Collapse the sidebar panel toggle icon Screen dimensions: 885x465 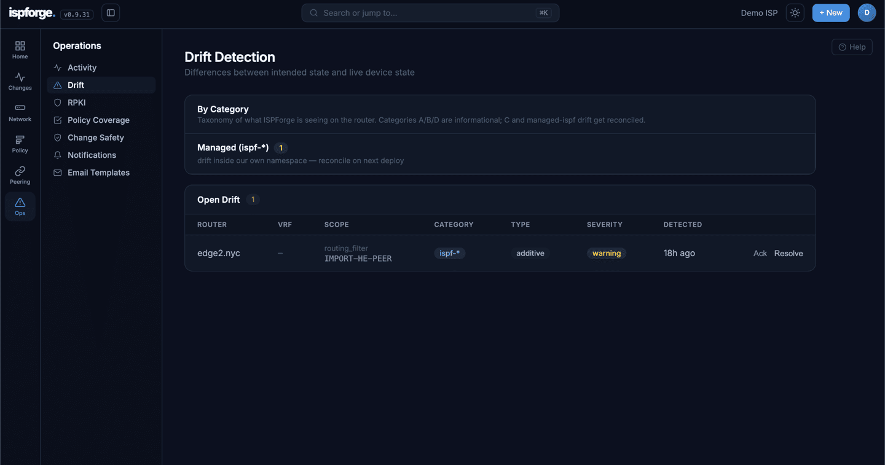point(111,13)
